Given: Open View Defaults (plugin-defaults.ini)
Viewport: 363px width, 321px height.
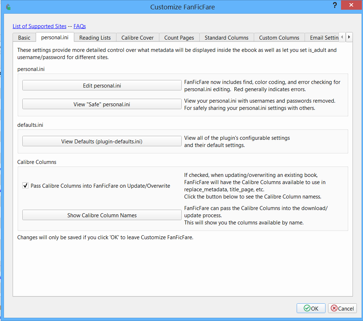Looking at the screenshot, I should pyautogui.click(x=102, y=141).
